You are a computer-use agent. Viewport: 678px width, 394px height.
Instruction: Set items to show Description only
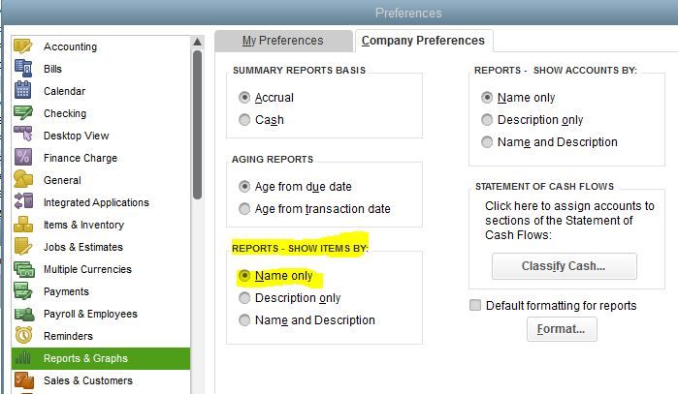pos(244,298)
